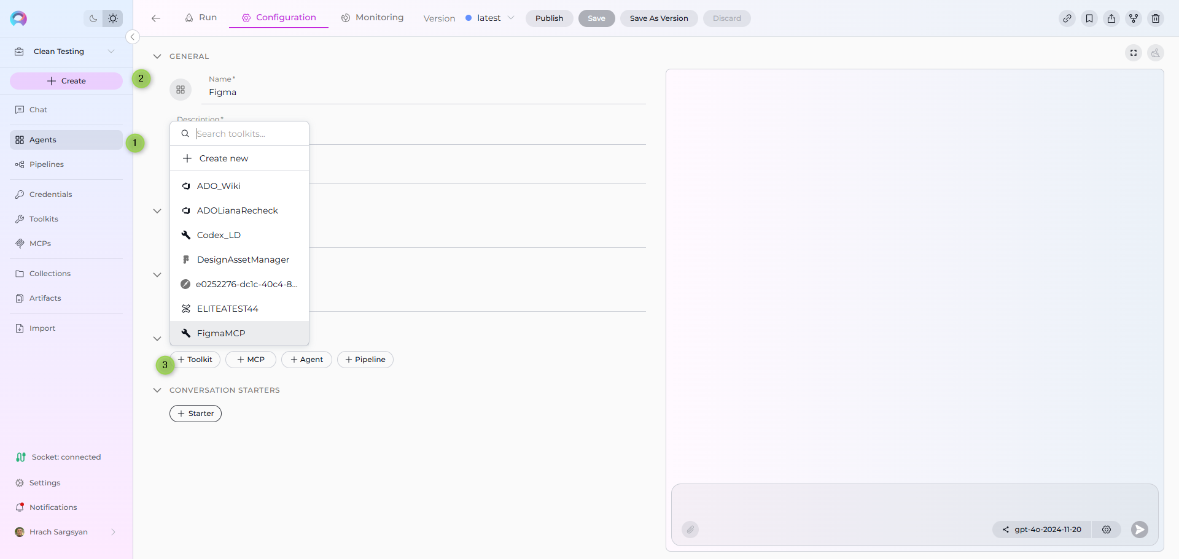Click the fork icon in top toolbar
Screen dimensions: 1179x559
click(1134, 18)
